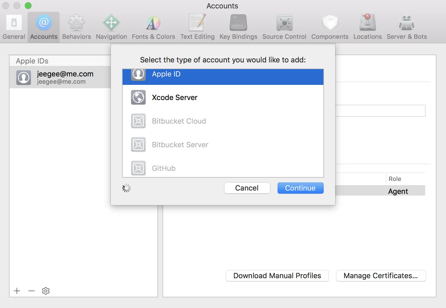Select jeegee@me.com in Apple IDs list

pyautogui.click(x=60, y=77)
